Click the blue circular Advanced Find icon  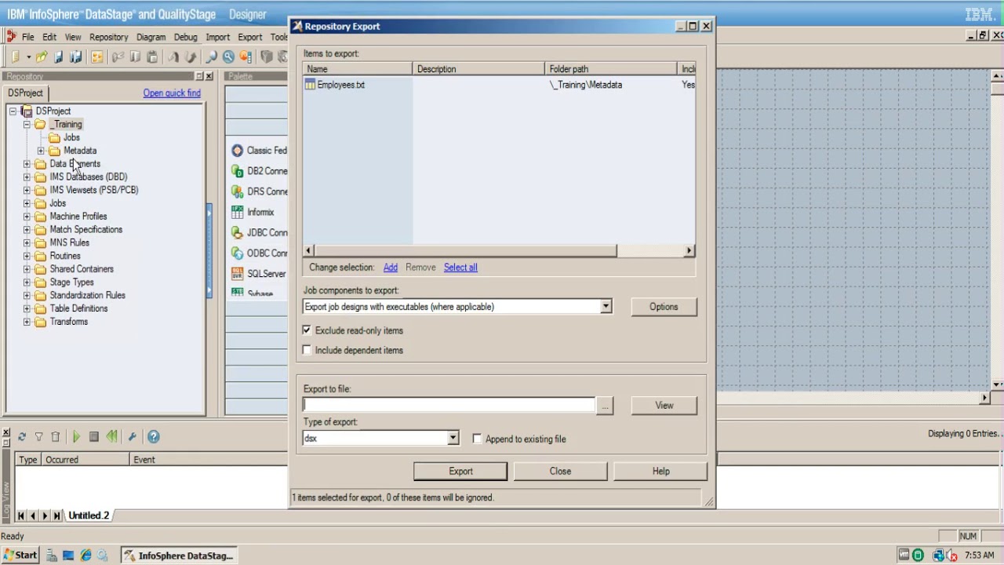pyautogui.click(x=228, y=56)
